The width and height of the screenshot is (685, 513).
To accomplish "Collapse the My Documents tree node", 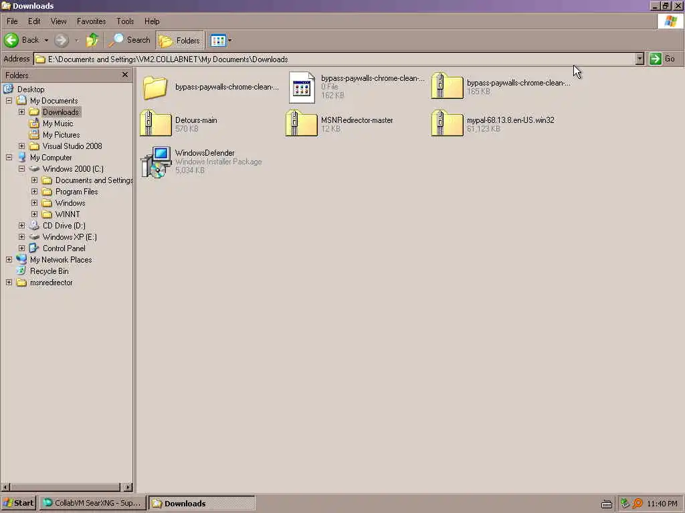I will (x=9, y=101).
